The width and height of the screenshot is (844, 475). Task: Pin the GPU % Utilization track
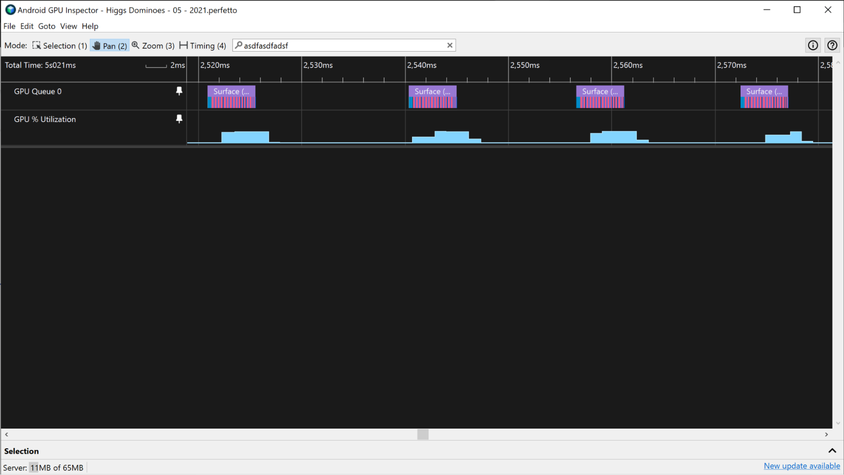coord(179,119)
